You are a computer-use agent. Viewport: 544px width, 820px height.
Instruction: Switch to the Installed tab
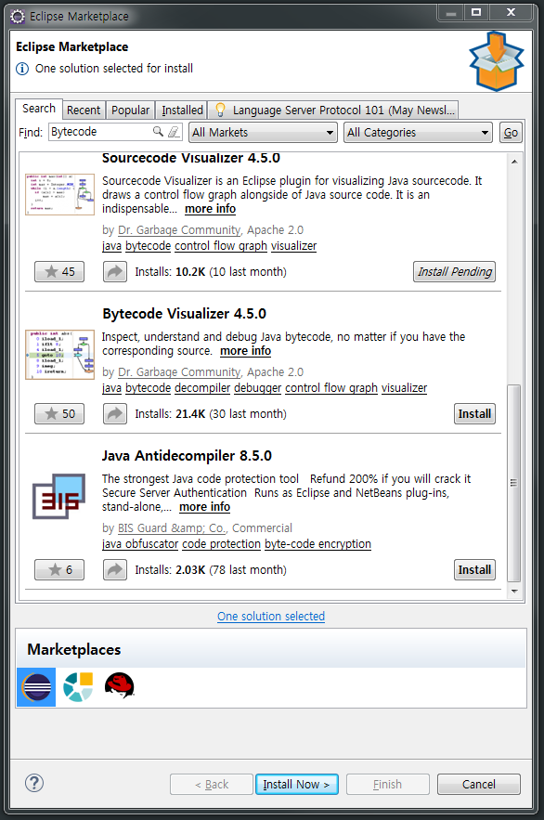182,110
